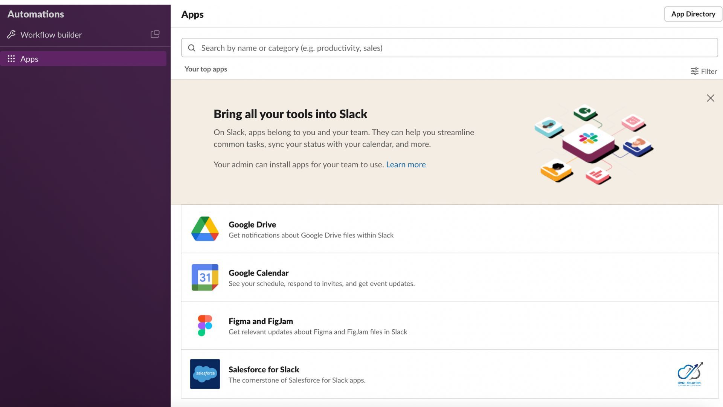Select Apps in the Automations sidebar
Viewport: 723px width, 407px height.
pyautogui.click(x=29, y=59)
